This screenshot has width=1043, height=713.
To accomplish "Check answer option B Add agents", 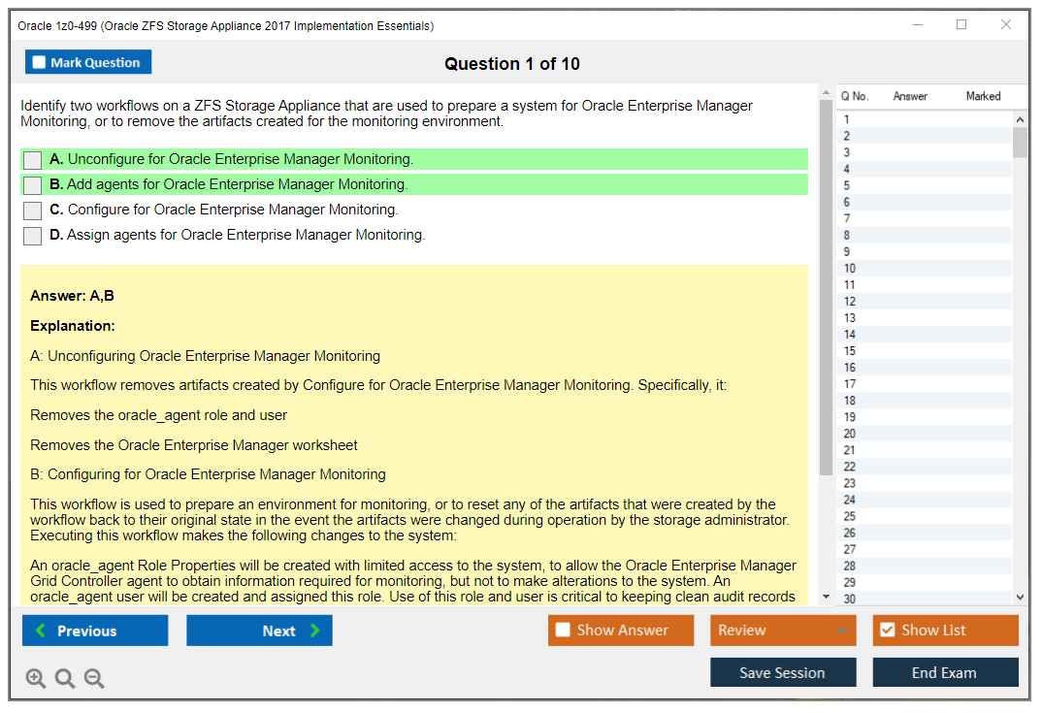I will click(x=32, y=185).
